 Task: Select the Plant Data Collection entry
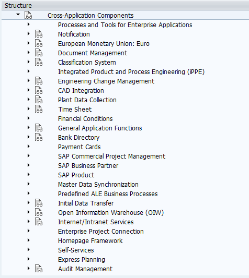(87, 100)
